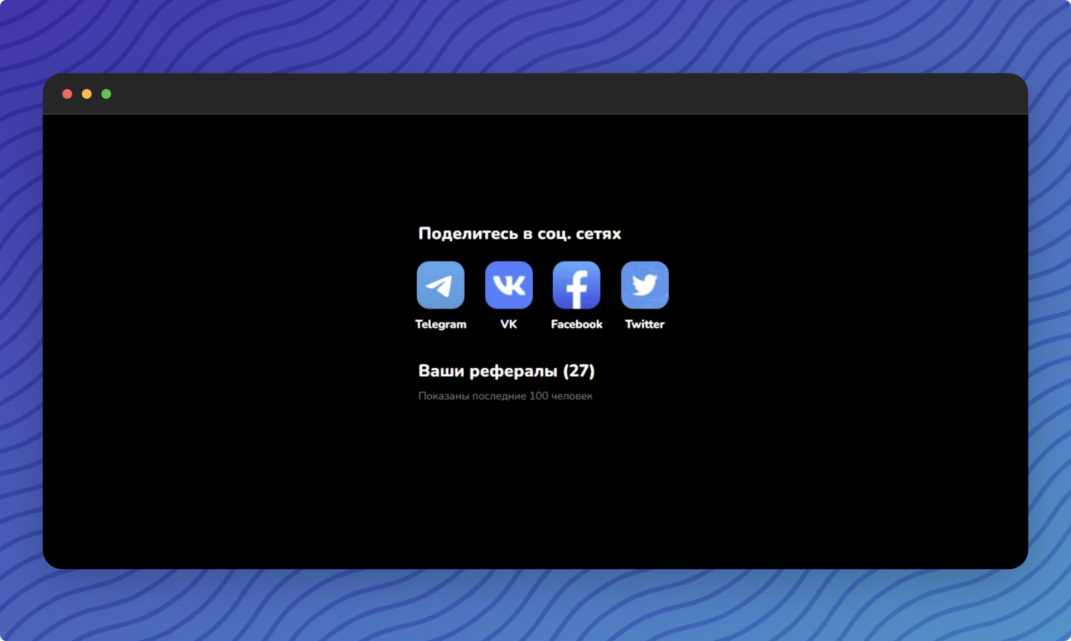The width and height of the screenshot is (1071, 641).
Task: Share via the Facebook icon
Action: click(577, 285)
